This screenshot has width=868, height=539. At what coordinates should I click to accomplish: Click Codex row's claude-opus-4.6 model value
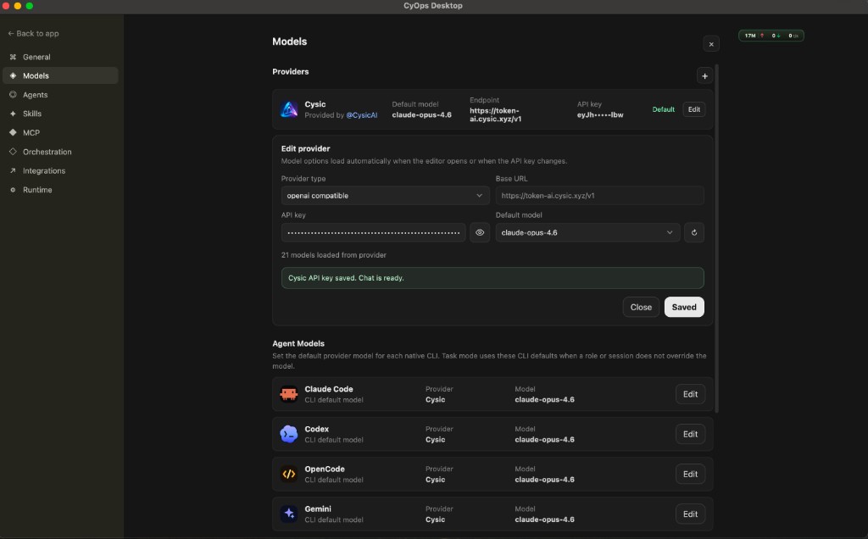[x=545, y=439]
